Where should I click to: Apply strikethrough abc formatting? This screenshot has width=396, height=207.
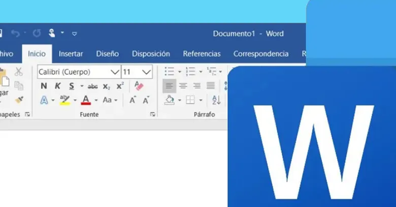point(93,86)
